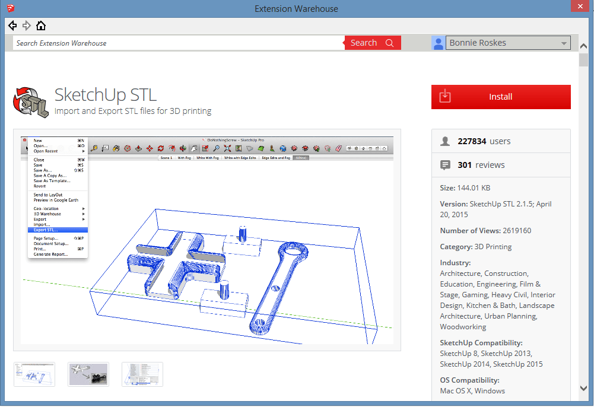Open the Bonnie Roskes account dropdown
Screen dimensions: 594x407
(508, 43)
